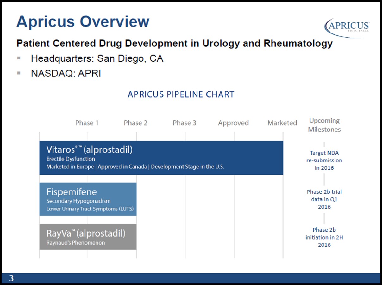Click the Upcoming Milestones heading
Screen dimensions: 382x285
click(324, 125)
